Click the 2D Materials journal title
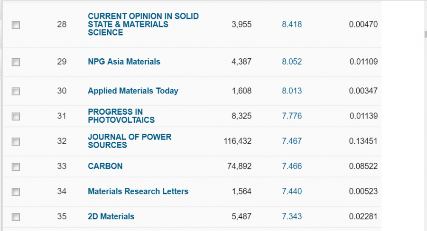427x231 pixels. [x=111, y=216]
